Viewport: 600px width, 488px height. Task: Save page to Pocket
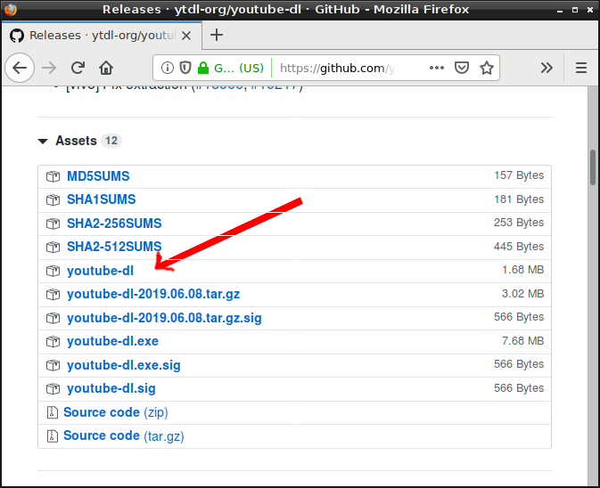click(462, 68)
